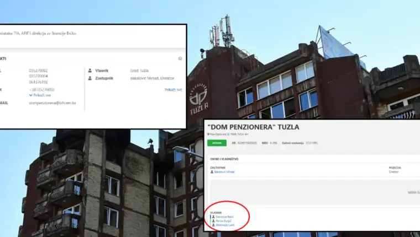The height and width of the screenshot is (237, 420).
Task: Click the Datum osnivanja date value
Action: [x=312, y=143]
